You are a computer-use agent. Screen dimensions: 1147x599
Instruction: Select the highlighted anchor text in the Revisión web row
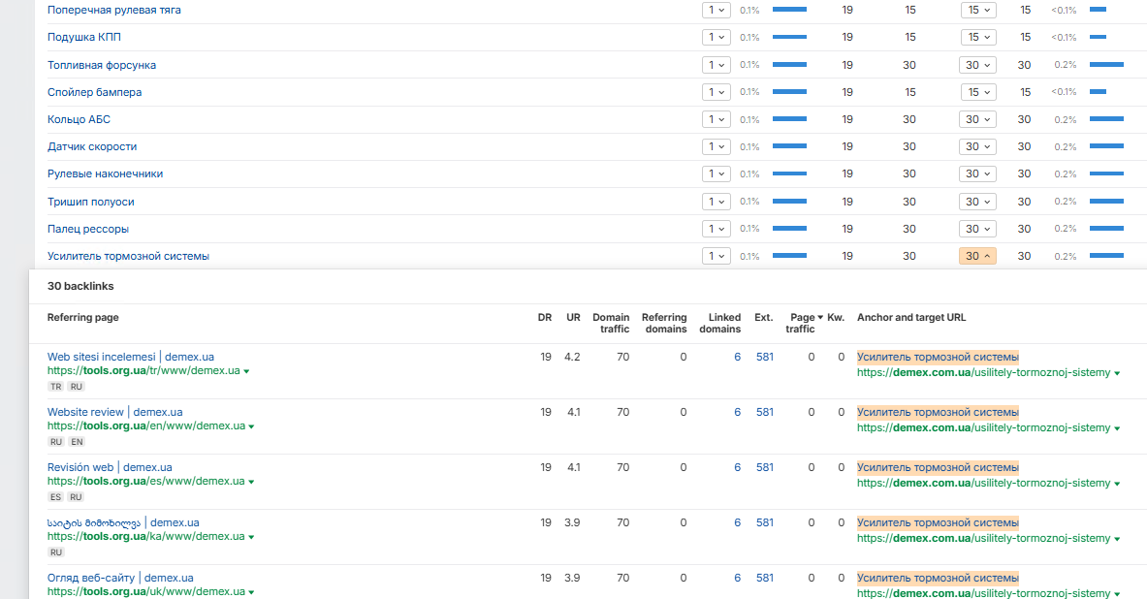(x=938, y=467)
